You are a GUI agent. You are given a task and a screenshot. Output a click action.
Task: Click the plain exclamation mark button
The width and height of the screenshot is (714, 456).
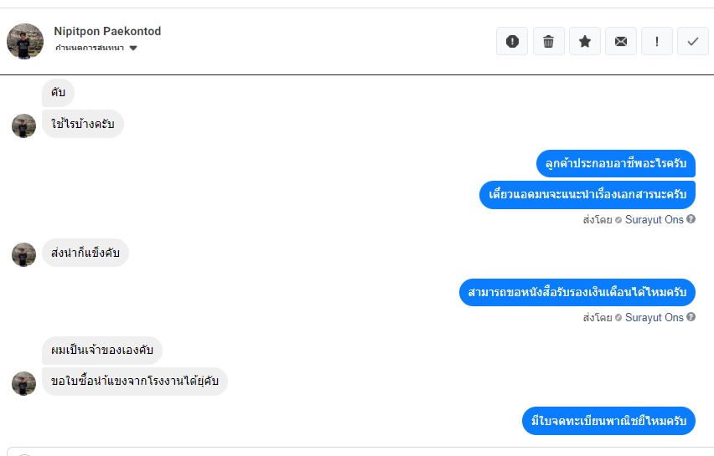pyautogui.click(x=657, y=41)
